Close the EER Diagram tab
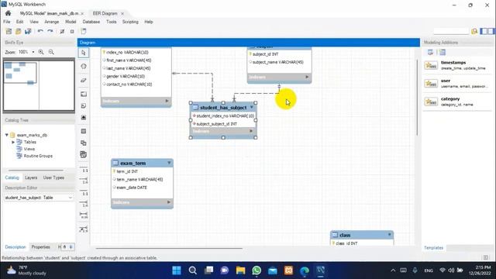Viewport: 496px width, 279px height. pos(122,14)
